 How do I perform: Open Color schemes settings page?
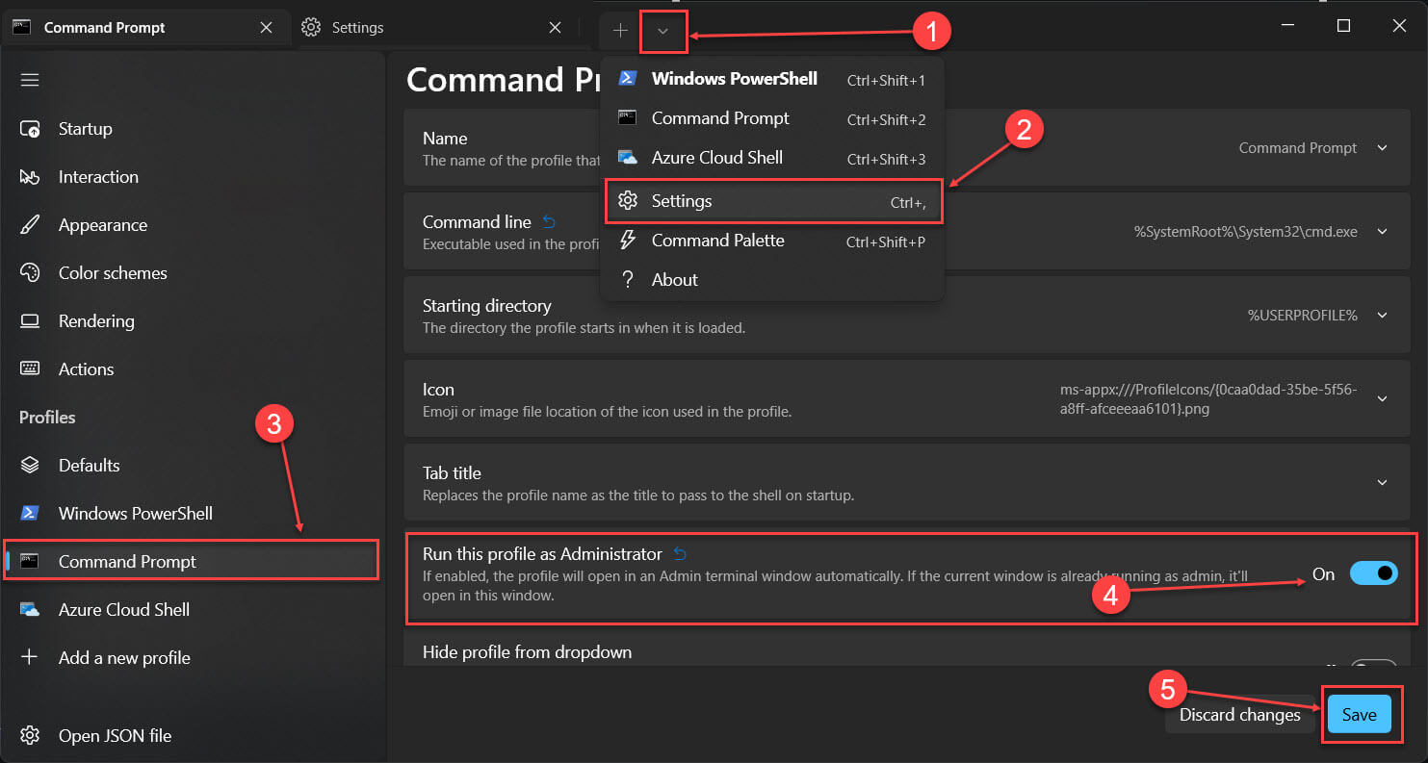(x=193, y=273)
